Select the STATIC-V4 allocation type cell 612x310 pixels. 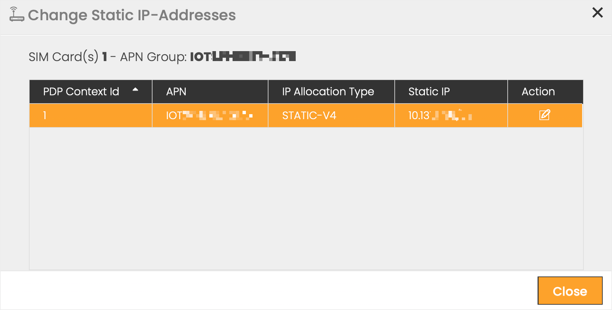pos(309,116)
